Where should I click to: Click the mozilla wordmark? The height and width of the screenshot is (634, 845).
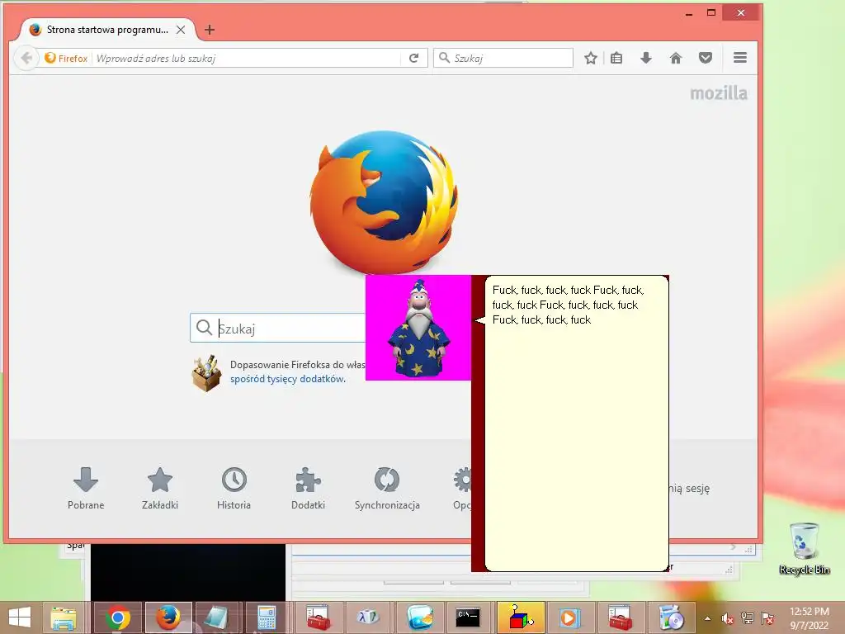[719, 93]
